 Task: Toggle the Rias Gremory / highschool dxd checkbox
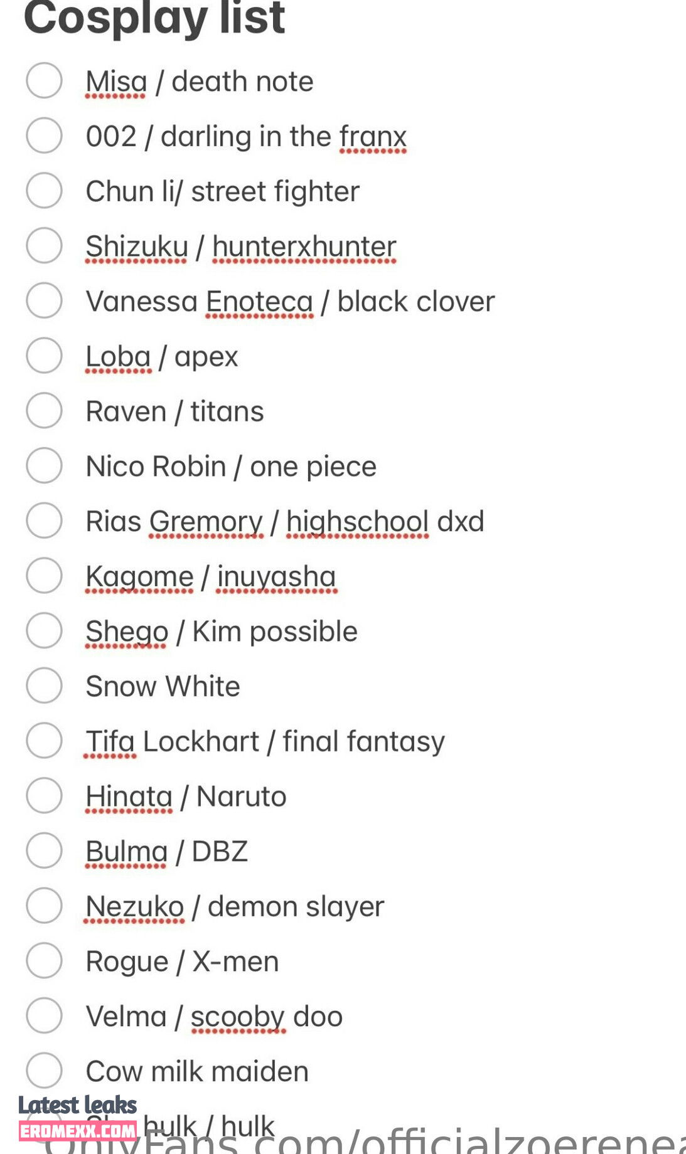coord(44,520)
